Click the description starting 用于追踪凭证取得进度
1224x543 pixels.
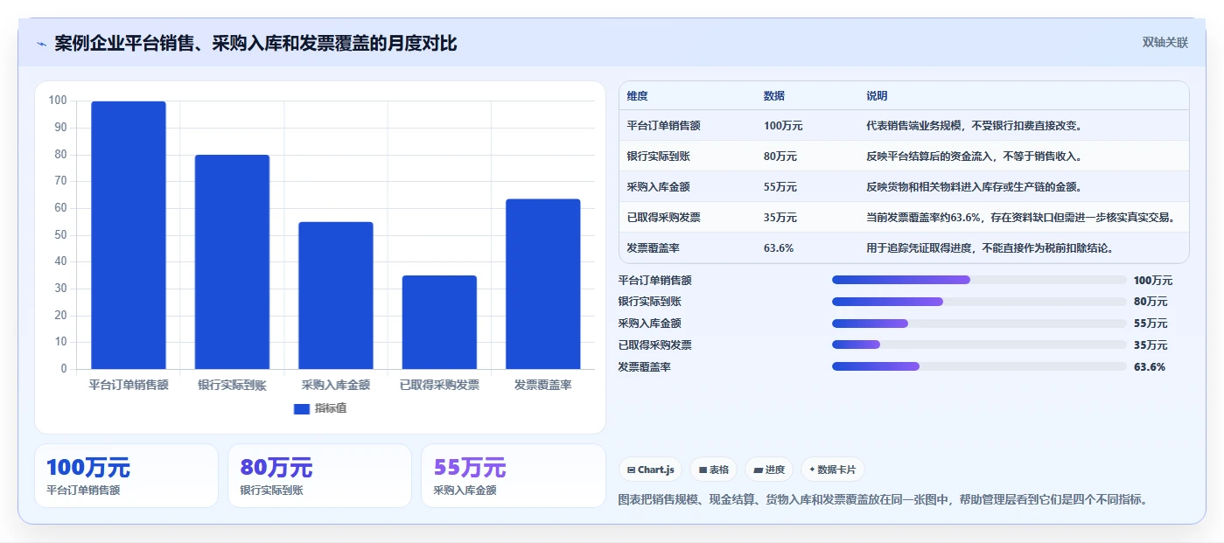pyautogui.click(x=990, y=247)
